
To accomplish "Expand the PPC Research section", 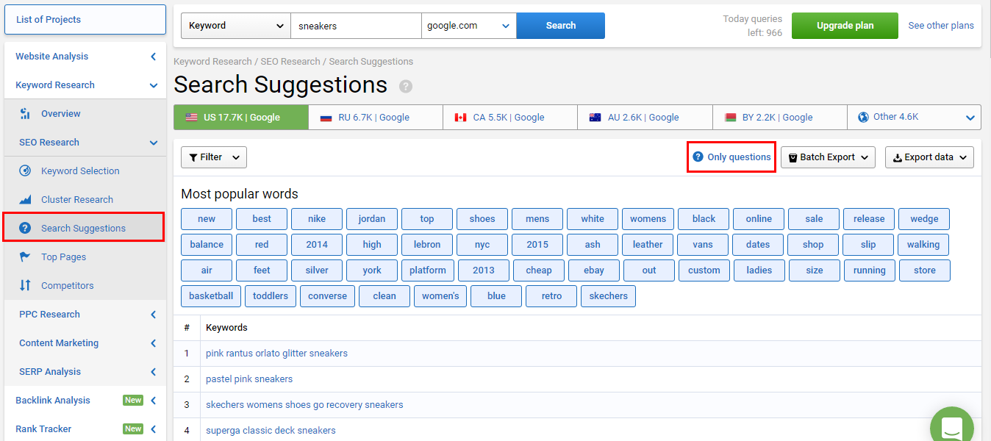I will (x=154, y=315).
